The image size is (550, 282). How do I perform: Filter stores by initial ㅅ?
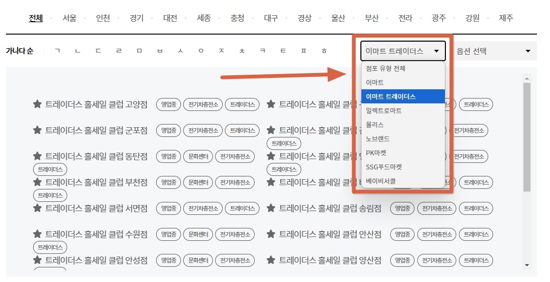(180, 51)
